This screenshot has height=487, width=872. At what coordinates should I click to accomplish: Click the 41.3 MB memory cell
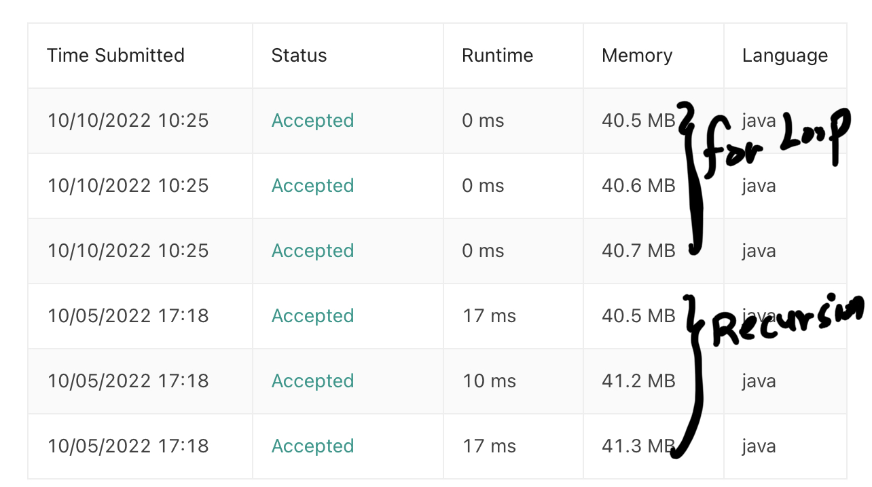638,446
